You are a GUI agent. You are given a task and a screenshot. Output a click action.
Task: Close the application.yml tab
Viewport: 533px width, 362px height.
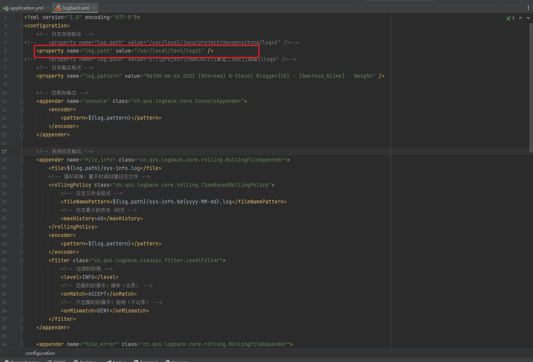(x=48, y=8)
